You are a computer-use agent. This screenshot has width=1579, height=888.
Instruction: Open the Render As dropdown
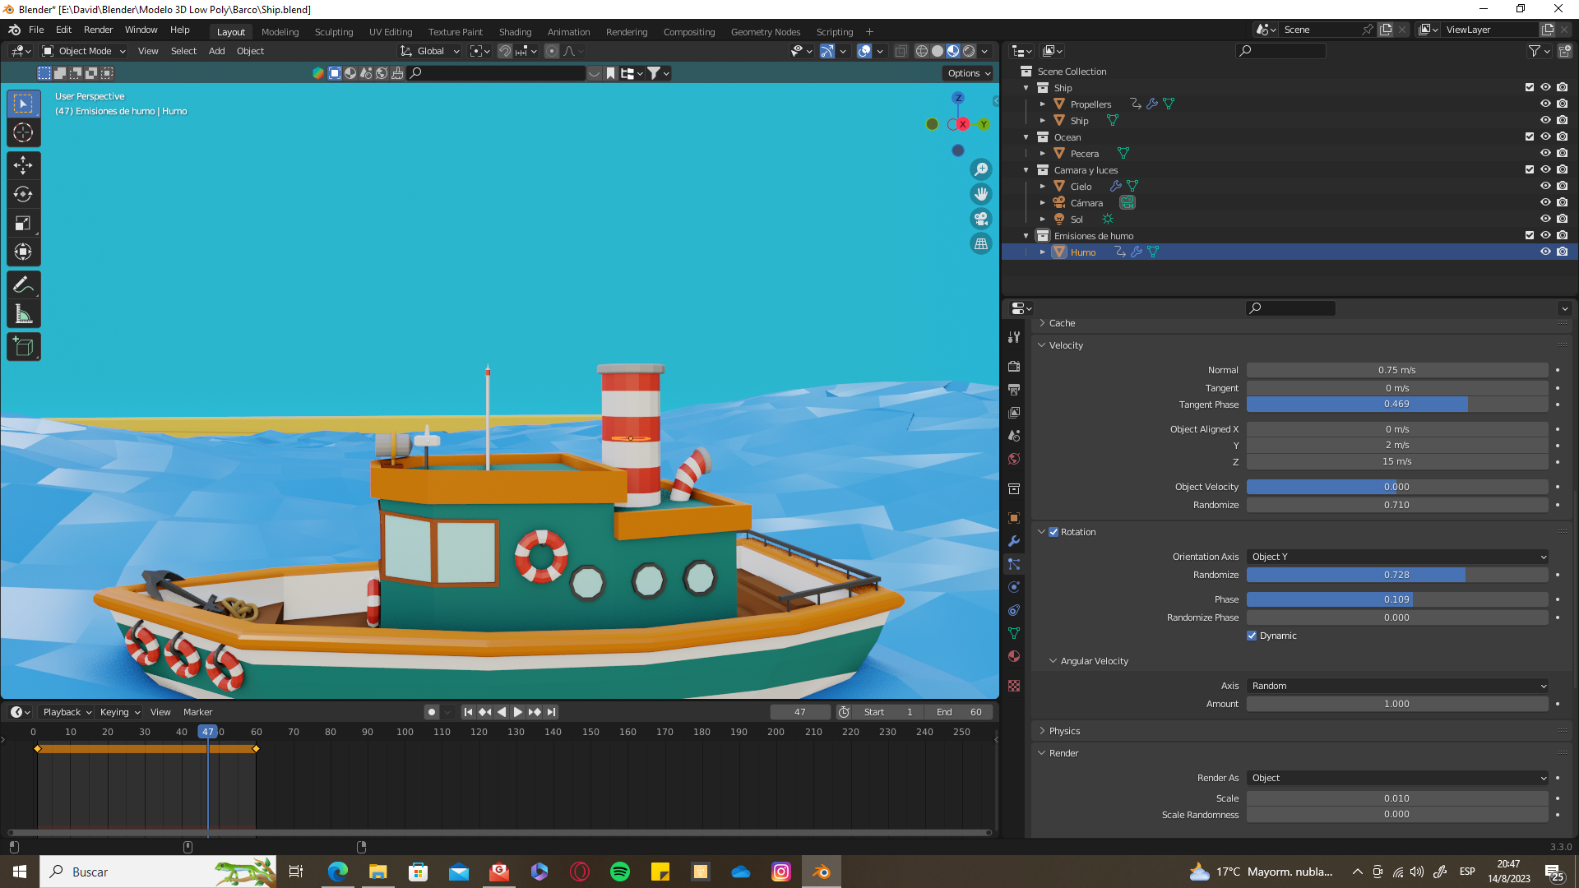coord(1397,778)
